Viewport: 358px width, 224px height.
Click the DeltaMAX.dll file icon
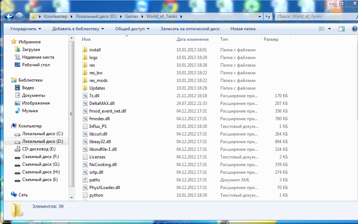coord(85,103)
